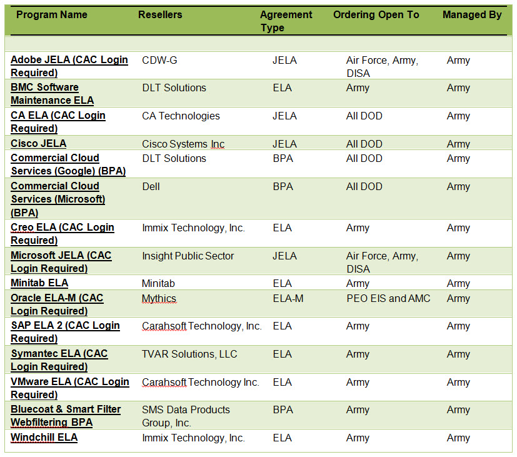The width and height of the screenshot is (517, 457).
Task: Select the 'SMS Data Products Group, Inc.' cell
Action: [186, 416]
